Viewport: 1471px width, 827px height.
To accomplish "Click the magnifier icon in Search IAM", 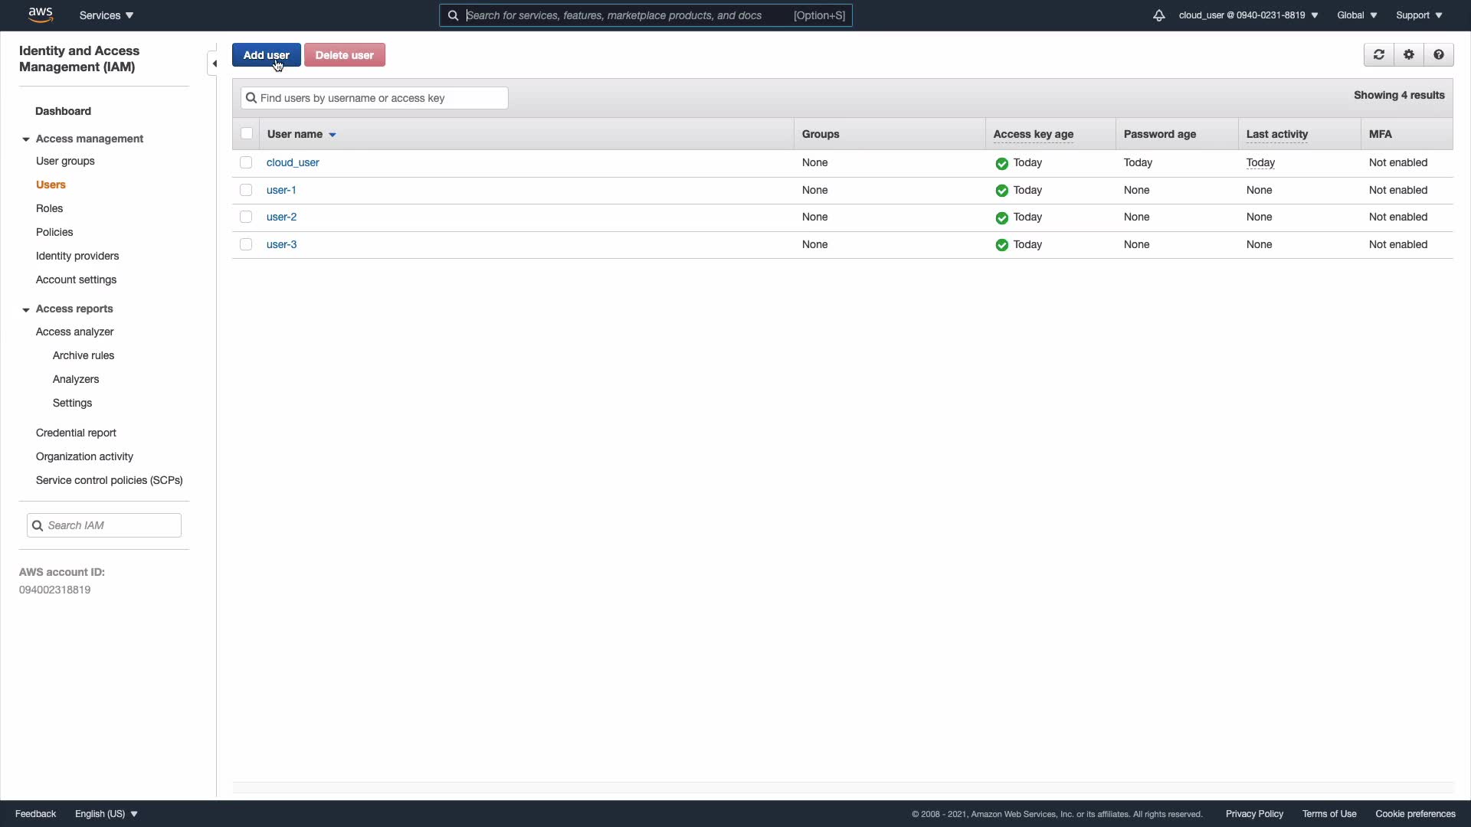I will (38, 525).
